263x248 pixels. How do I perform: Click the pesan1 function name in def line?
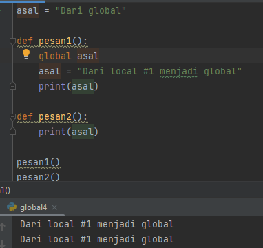(55, 41)
